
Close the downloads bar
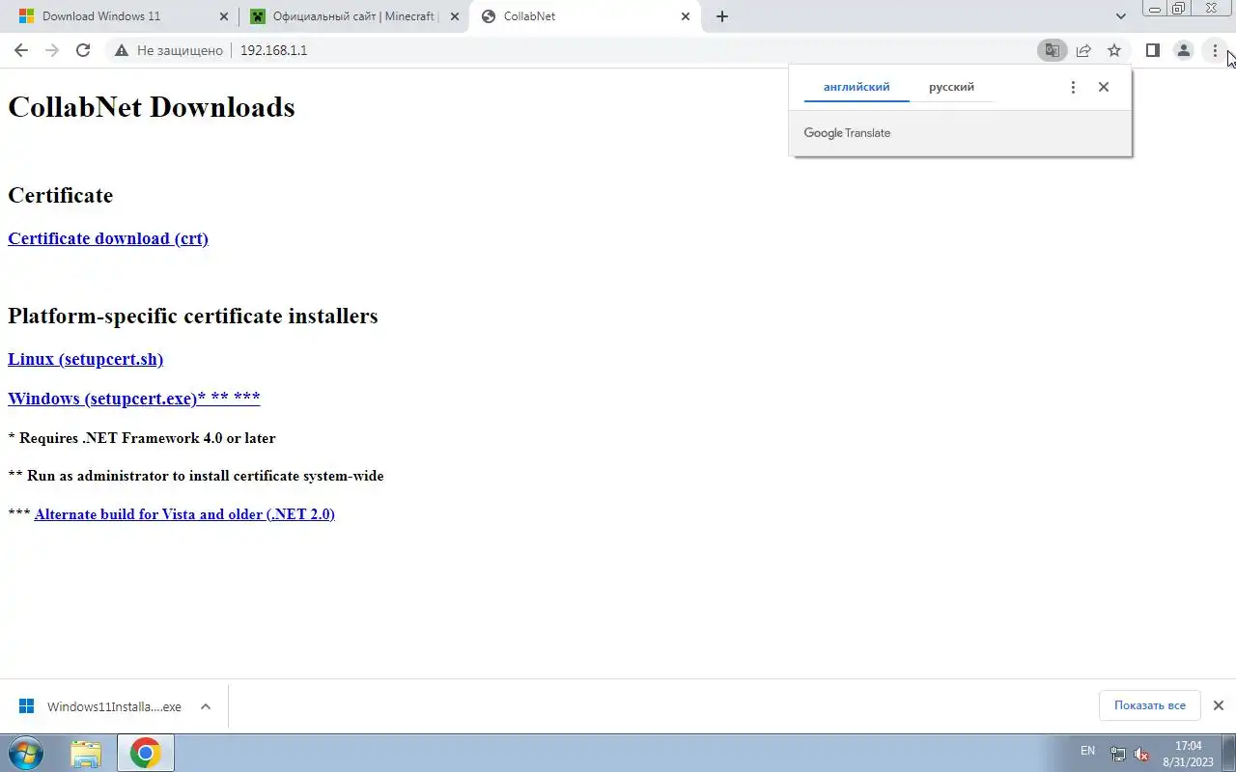coord(1218,705)
